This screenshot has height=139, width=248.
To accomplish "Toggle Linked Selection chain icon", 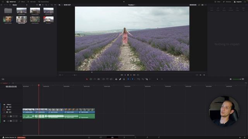I will (120, 79).
